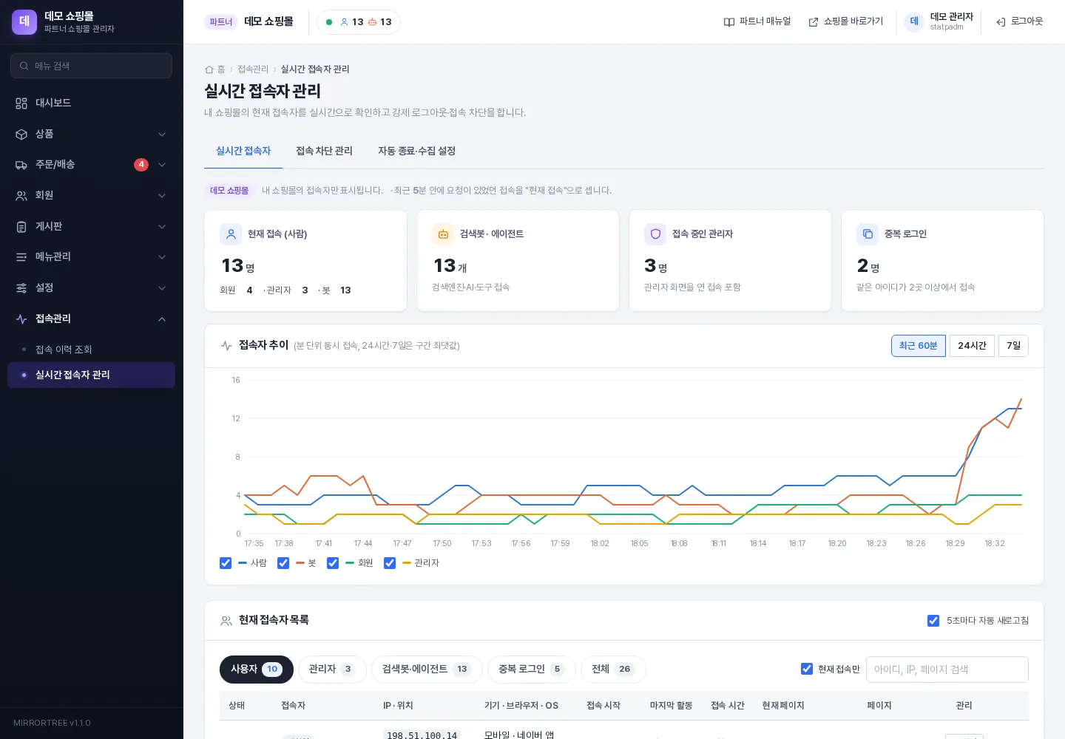The height and width of the screenshot is (739, 1065).
Task: Click the 로그아웃 exit icon
Action: [x=1001, y=22]
